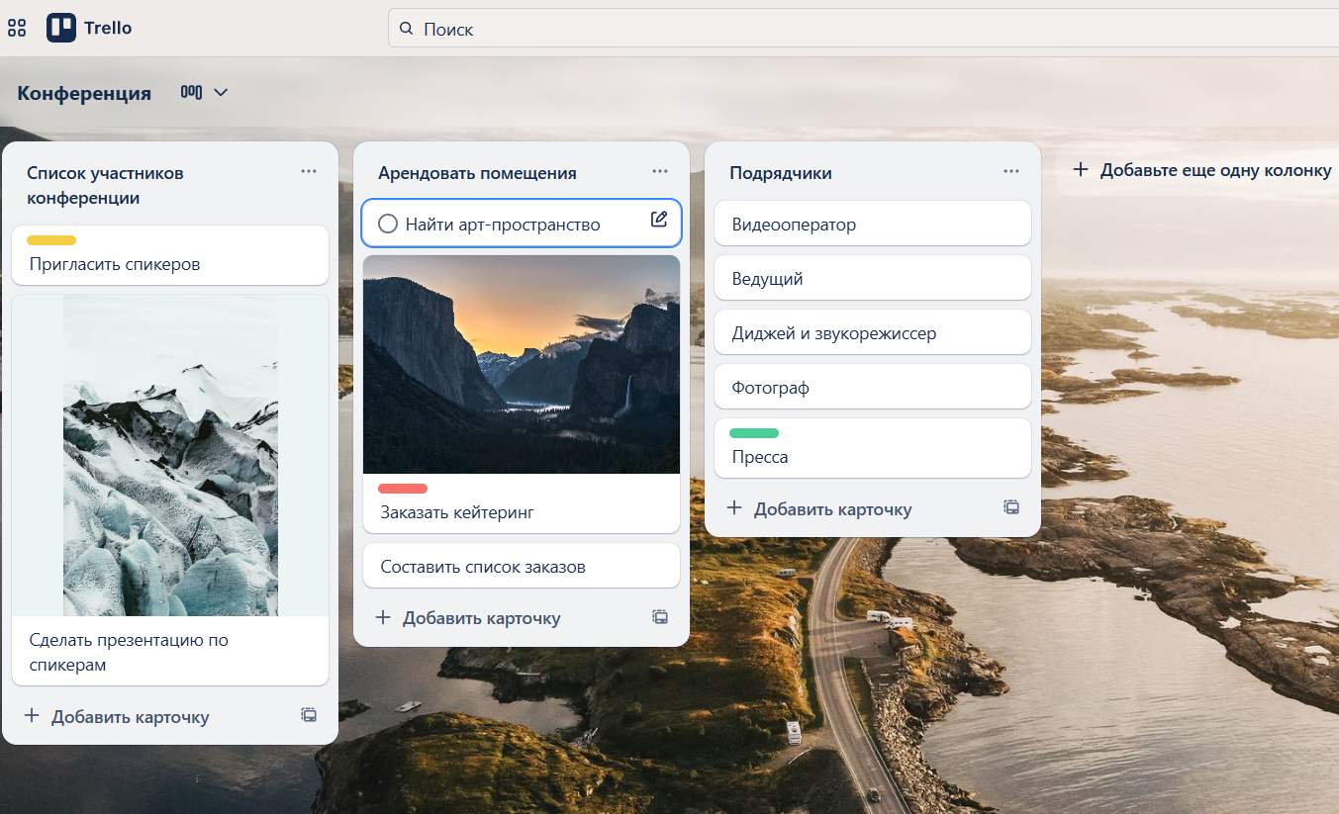Open Список участников конференции list menu
Image resolution: width=1339 pixels, height=814 pixels.
pos(309,171)
